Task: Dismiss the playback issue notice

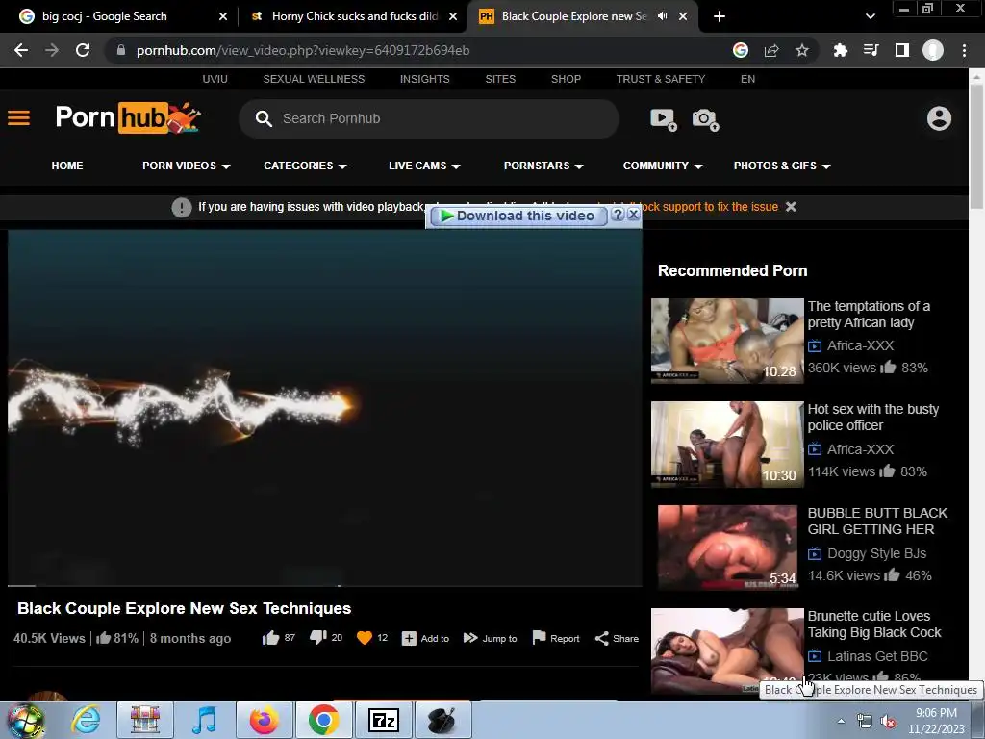Action: 791,207
